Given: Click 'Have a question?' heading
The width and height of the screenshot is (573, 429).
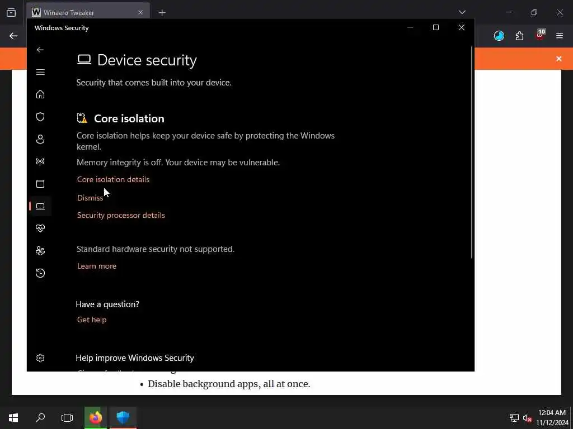Looking at the screenshot, I should pos(107,304).
